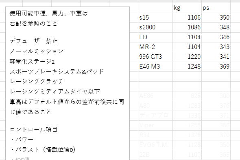Click the faded AE86 cell
240x160 pixels.
point(155,96)
